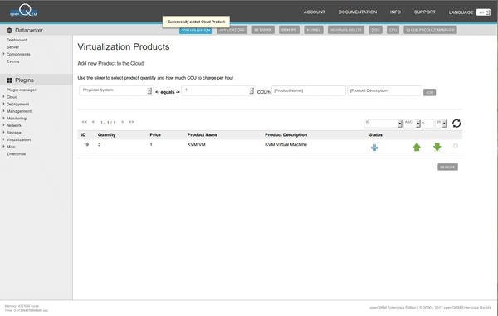Switch to the Memory tab
The width and height of the screenshot is (498, 316).
pyautogui.click(x=289, y=30)
